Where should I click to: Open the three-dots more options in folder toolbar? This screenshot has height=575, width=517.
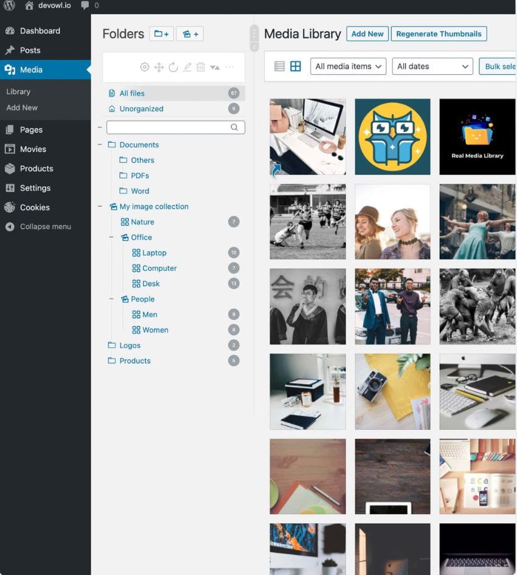click(229, 67)
